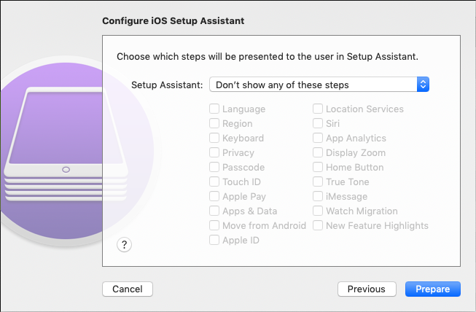The height and width of the screenshot is (312, 476).
Task: Enable the App Analytics checkbox
Action: point(319,139)
